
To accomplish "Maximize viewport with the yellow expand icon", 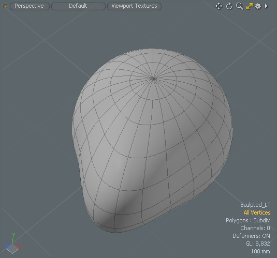I will point(250,6).
